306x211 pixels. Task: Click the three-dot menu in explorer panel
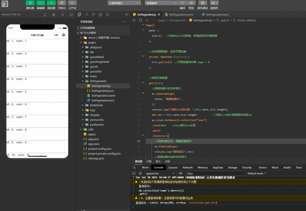click(x=124, y=21)
